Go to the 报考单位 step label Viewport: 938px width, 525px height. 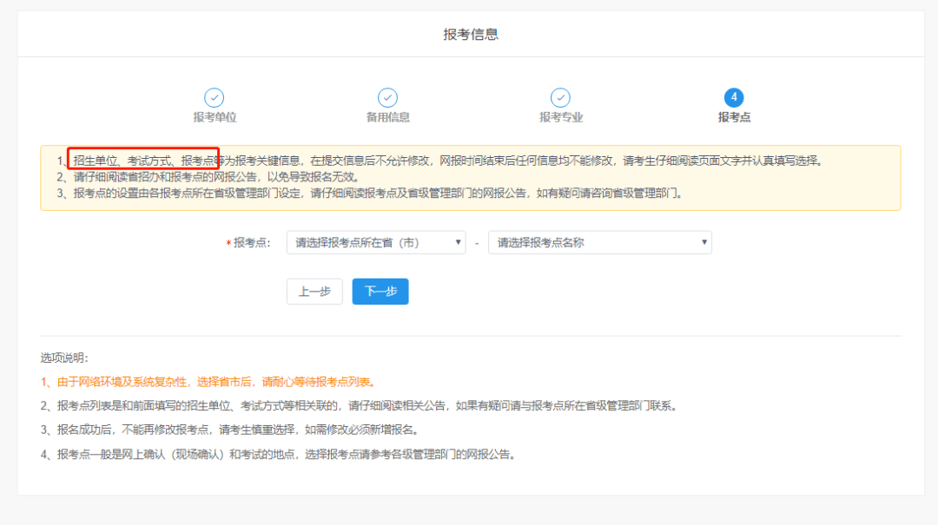[x=215, y=117]
